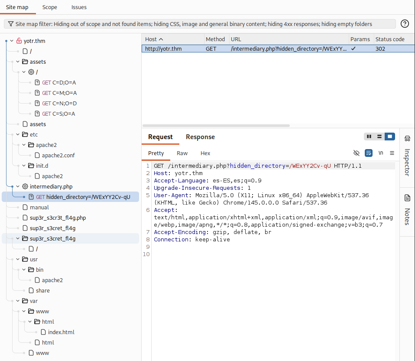
Task: Open the Notes panel icon
Action: click(407, 198)
